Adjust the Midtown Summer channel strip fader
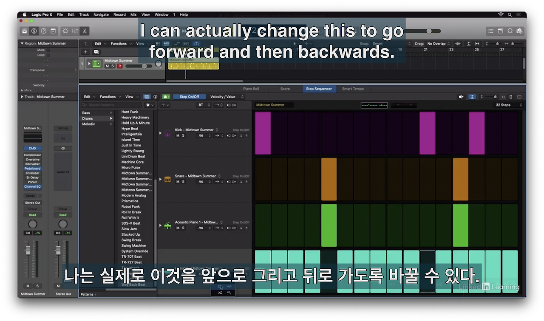The image size is (544, 321). 28,251
